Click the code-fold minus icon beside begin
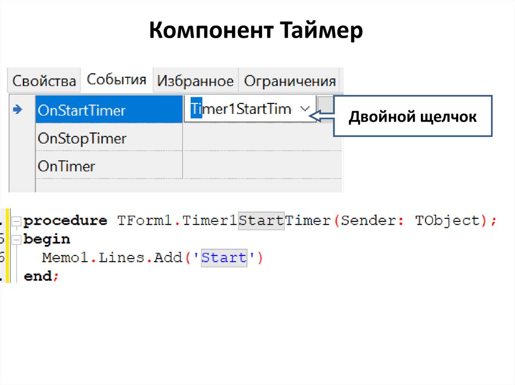515x385 pixels. pos(17,238)
